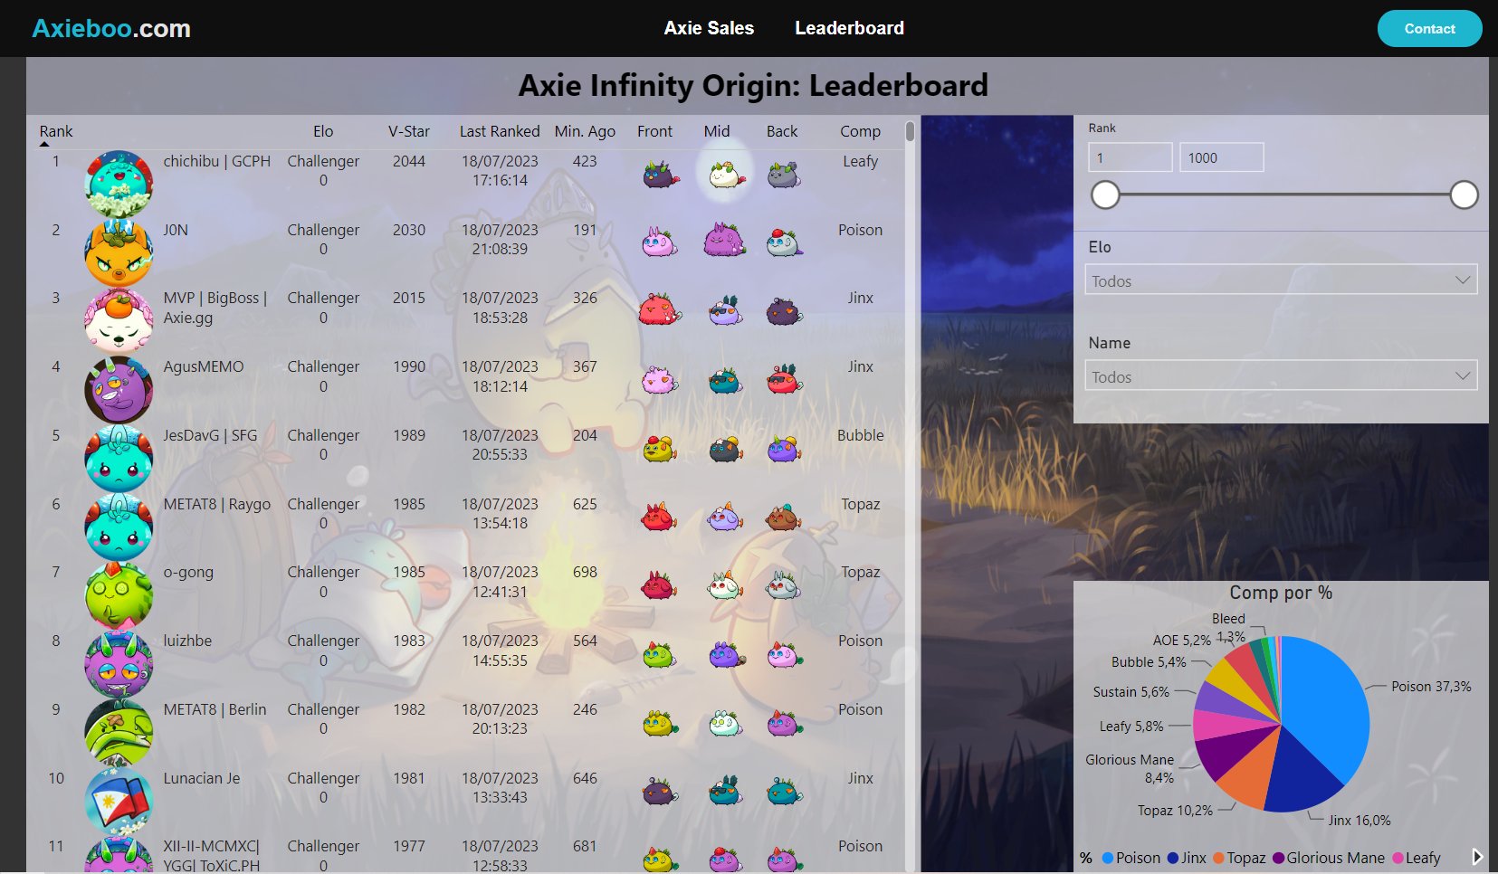View chichibu's mid axie icon

[x=725, y=175]
